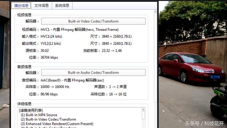Click the video frame showing the red car
The image size is (227, 128).
(x=193, y=64)
